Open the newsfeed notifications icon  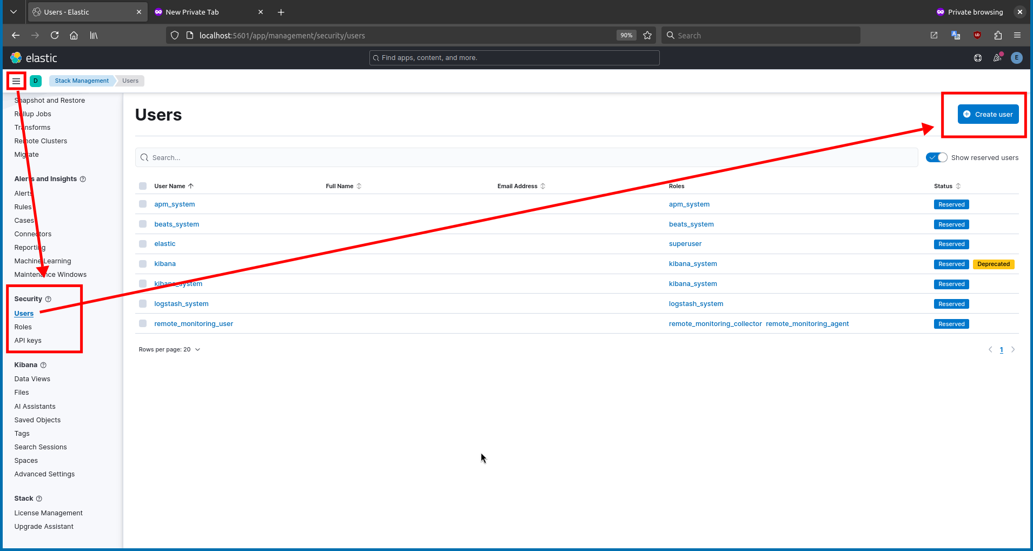997,58
